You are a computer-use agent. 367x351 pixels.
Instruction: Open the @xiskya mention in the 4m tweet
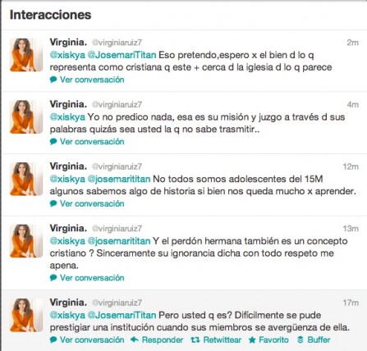tap(67, 117)
